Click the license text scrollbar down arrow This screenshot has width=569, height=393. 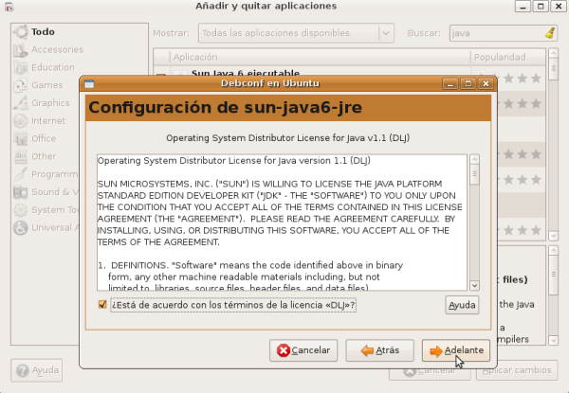(x=474, y=284)
